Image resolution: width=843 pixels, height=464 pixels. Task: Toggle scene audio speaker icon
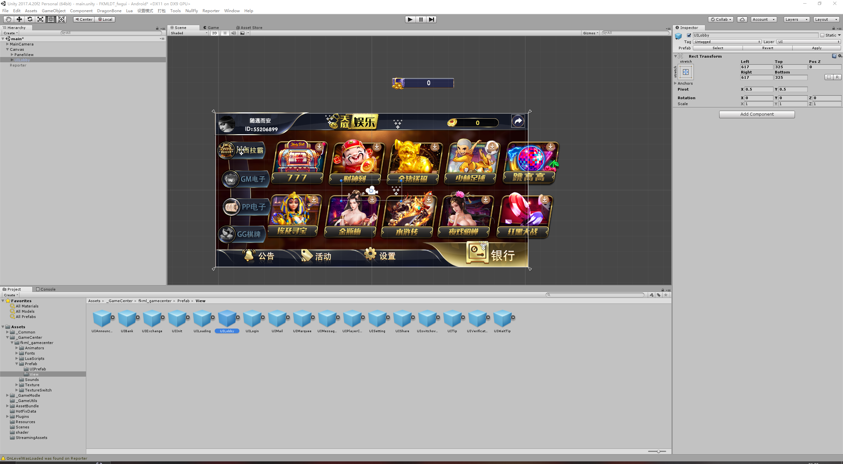pos(233,33)
